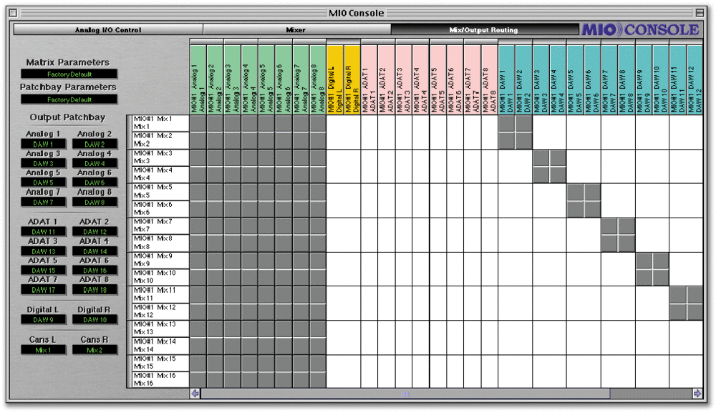Click the MIO#1 ADAT 1 column header
This screenshot has width=716, height=413.
369,80
